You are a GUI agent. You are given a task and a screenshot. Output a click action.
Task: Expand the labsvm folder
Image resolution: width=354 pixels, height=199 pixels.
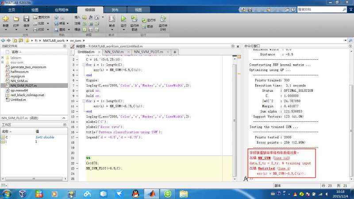click(3, 58)
